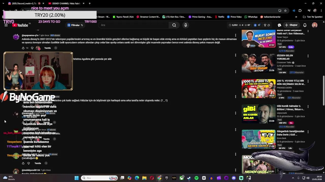325x182 pixels.
Task: Open the taskbar volume control
Action: (x=308, y=178)
